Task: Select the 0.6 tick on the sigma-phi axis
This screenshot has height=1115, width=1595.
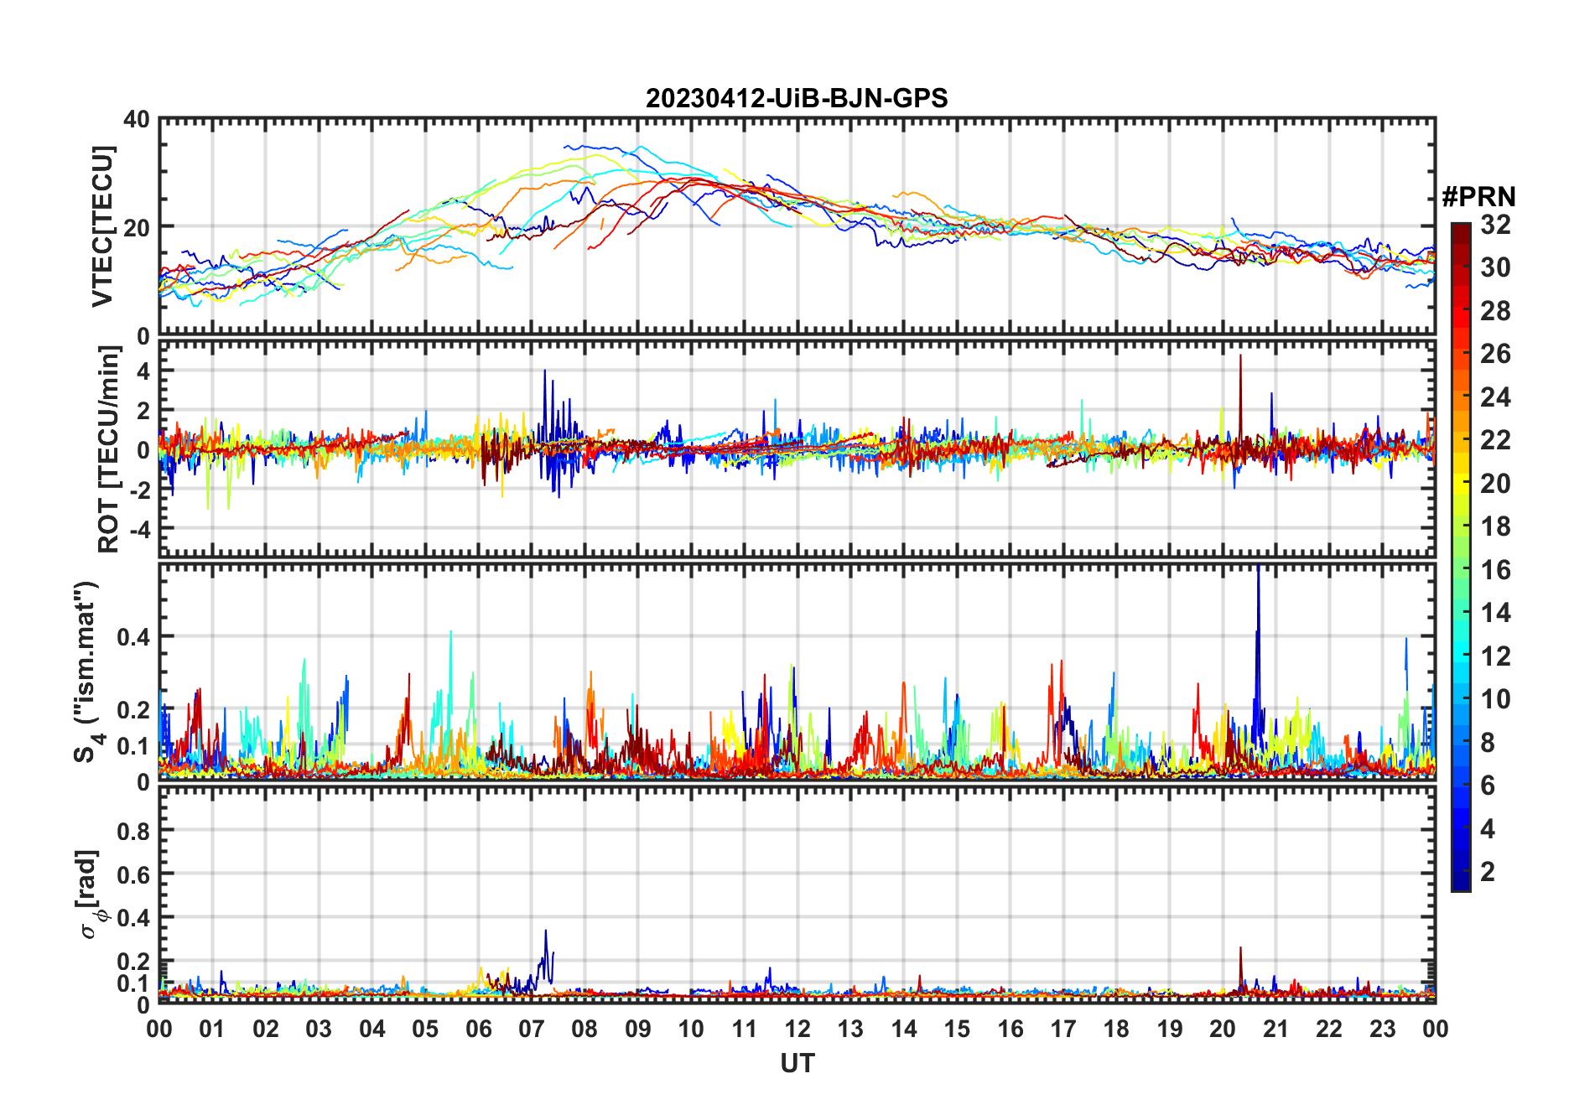Action: [x=134, y=874]
